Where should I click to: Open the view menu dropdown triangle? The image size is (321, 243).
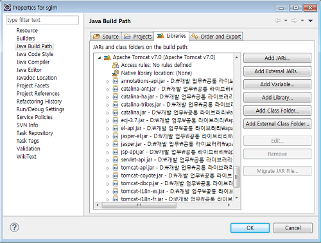(311, 21)
